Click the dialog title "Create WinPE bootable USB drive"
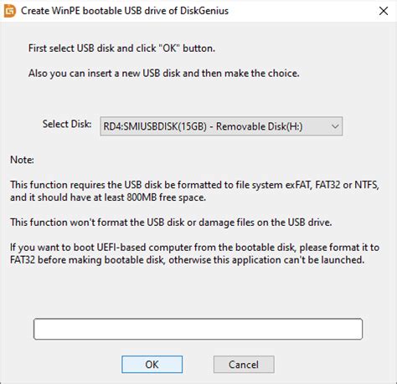The width and height of the screenshot is (397, 384). (x=100, y=11)
